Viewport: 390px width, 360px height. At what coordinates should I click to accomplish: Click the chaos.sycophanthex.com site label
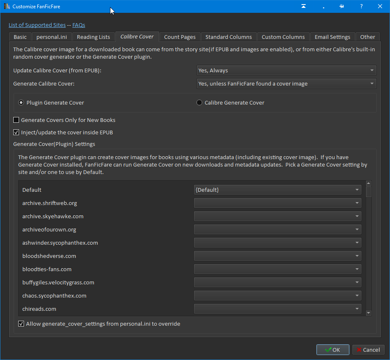pyautogui.click(x=54, y=296)
